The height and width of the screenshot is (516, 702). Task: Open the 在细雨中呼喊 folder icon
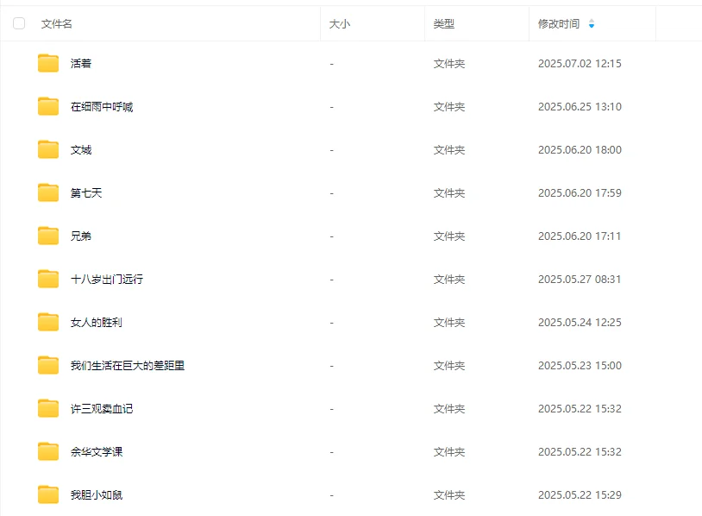pyautogui.click(x=48, y=107)
